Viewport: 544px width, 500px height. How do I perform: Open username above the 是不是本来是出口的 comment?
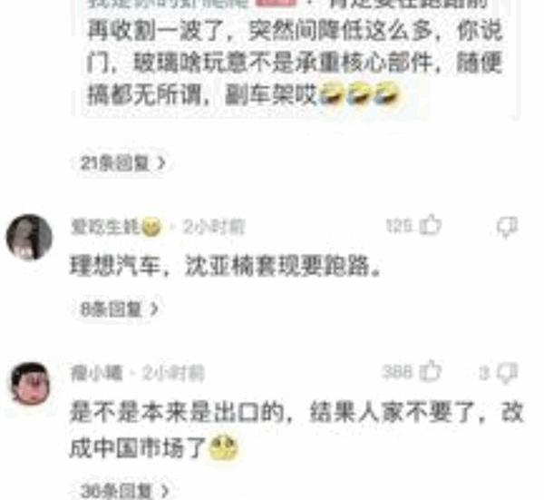pyautogui.click(x=96, y=373)
